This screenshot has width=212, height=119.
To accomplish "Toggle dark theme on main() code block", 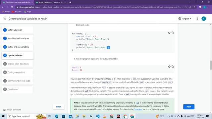I will pos(169,33).
